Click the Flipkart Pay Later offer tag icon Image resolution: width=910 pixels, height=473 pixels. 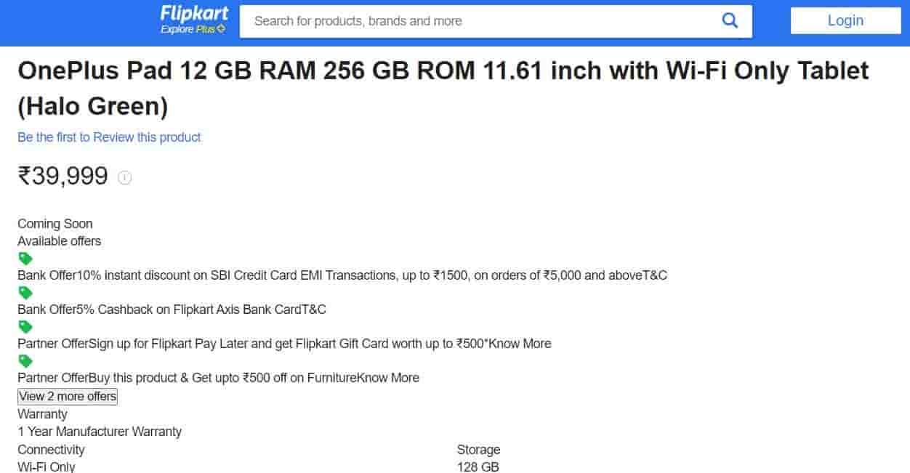click(x=25, y=327)
